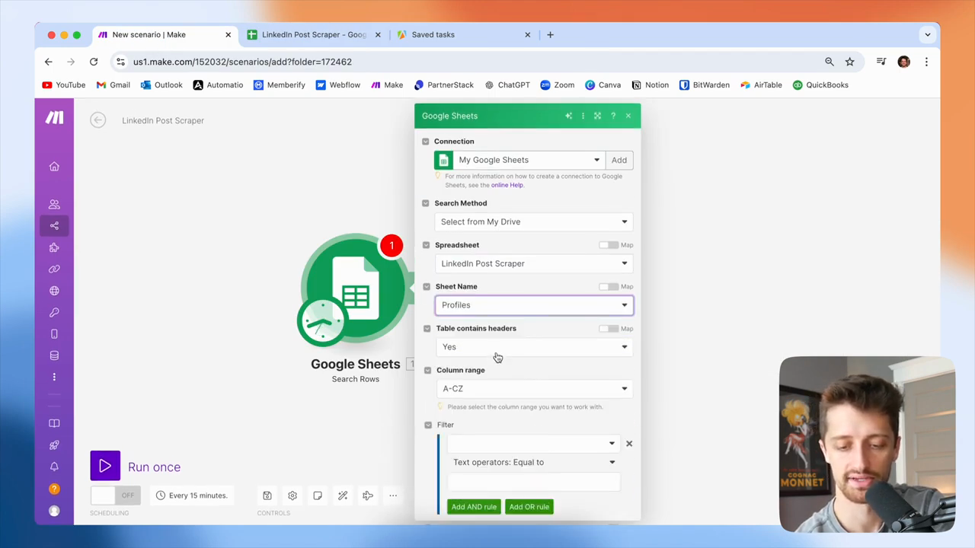The width and height of the screenshot is (975, 548).
Task: Click the Run once button
Action: tap(136, 467)
